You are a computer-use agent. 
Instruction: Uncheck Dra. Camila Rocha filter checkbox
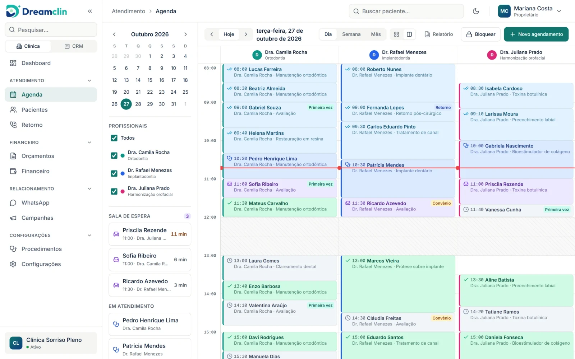point(114,155)
